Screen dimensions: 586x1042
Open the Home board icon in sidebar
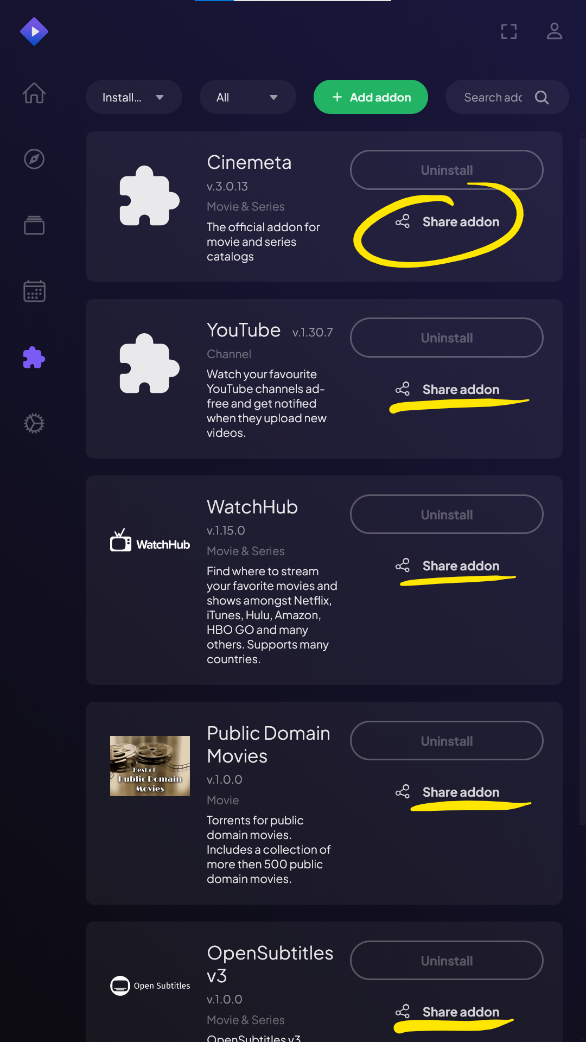point(34,93)
